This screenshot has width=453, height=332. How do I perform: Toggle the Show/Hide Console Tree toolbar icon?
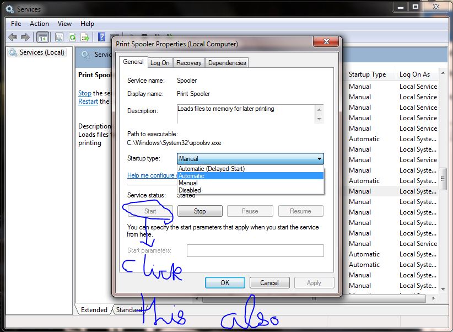(x=42, y=37)
